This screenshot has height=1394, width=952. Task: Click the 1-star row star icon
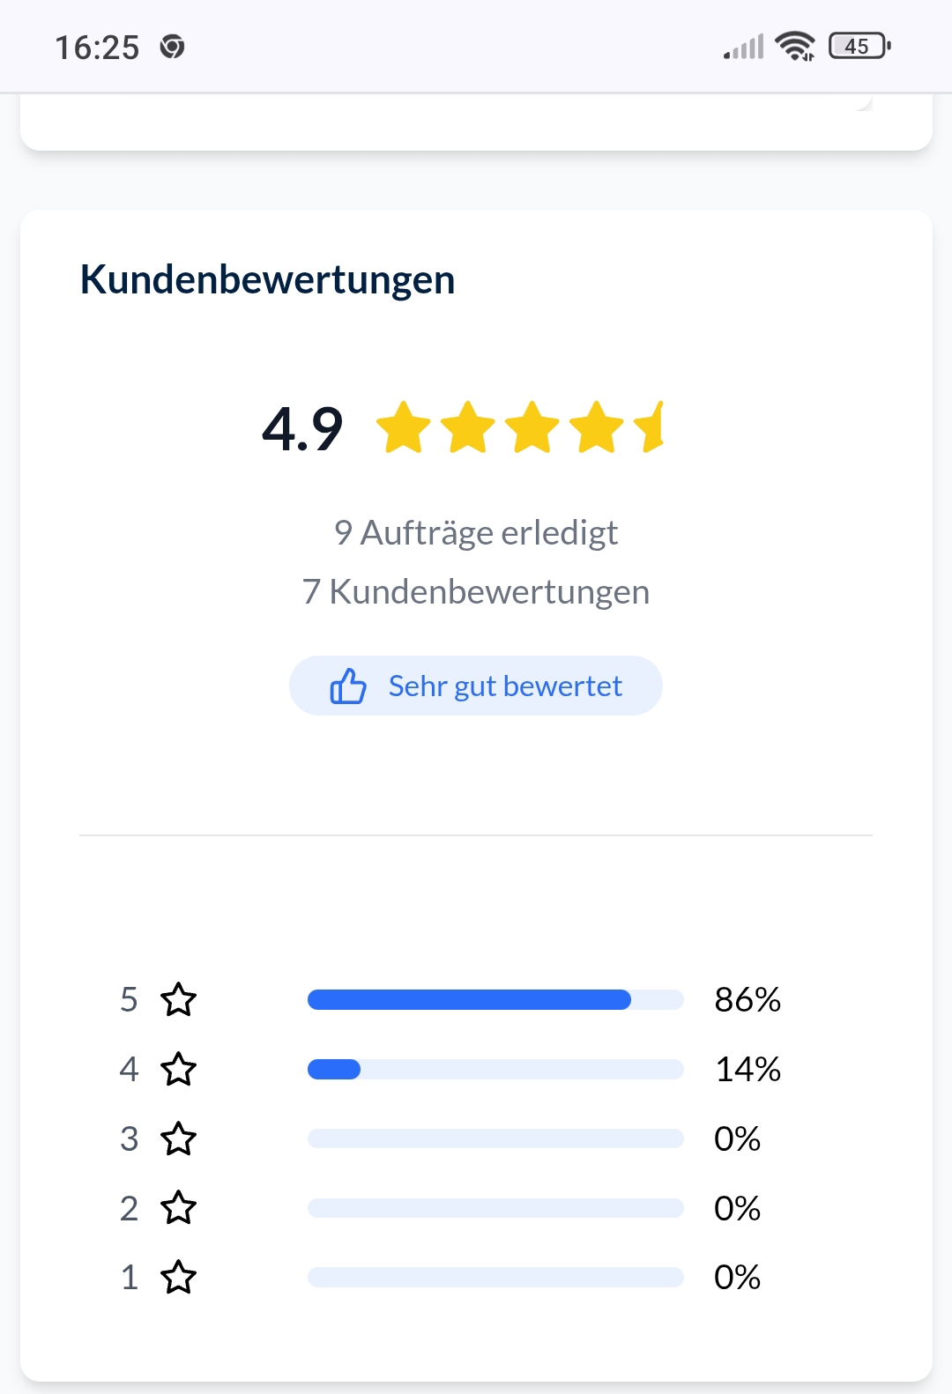178,1277
